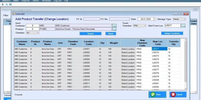This screenshot has width=201, height=100.
Task: Sort by Customer Name column header
Action: 22,43
